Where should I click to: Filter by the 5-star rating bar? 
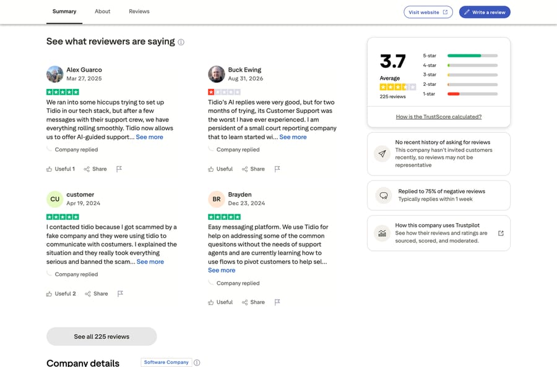tap(460, 56)
